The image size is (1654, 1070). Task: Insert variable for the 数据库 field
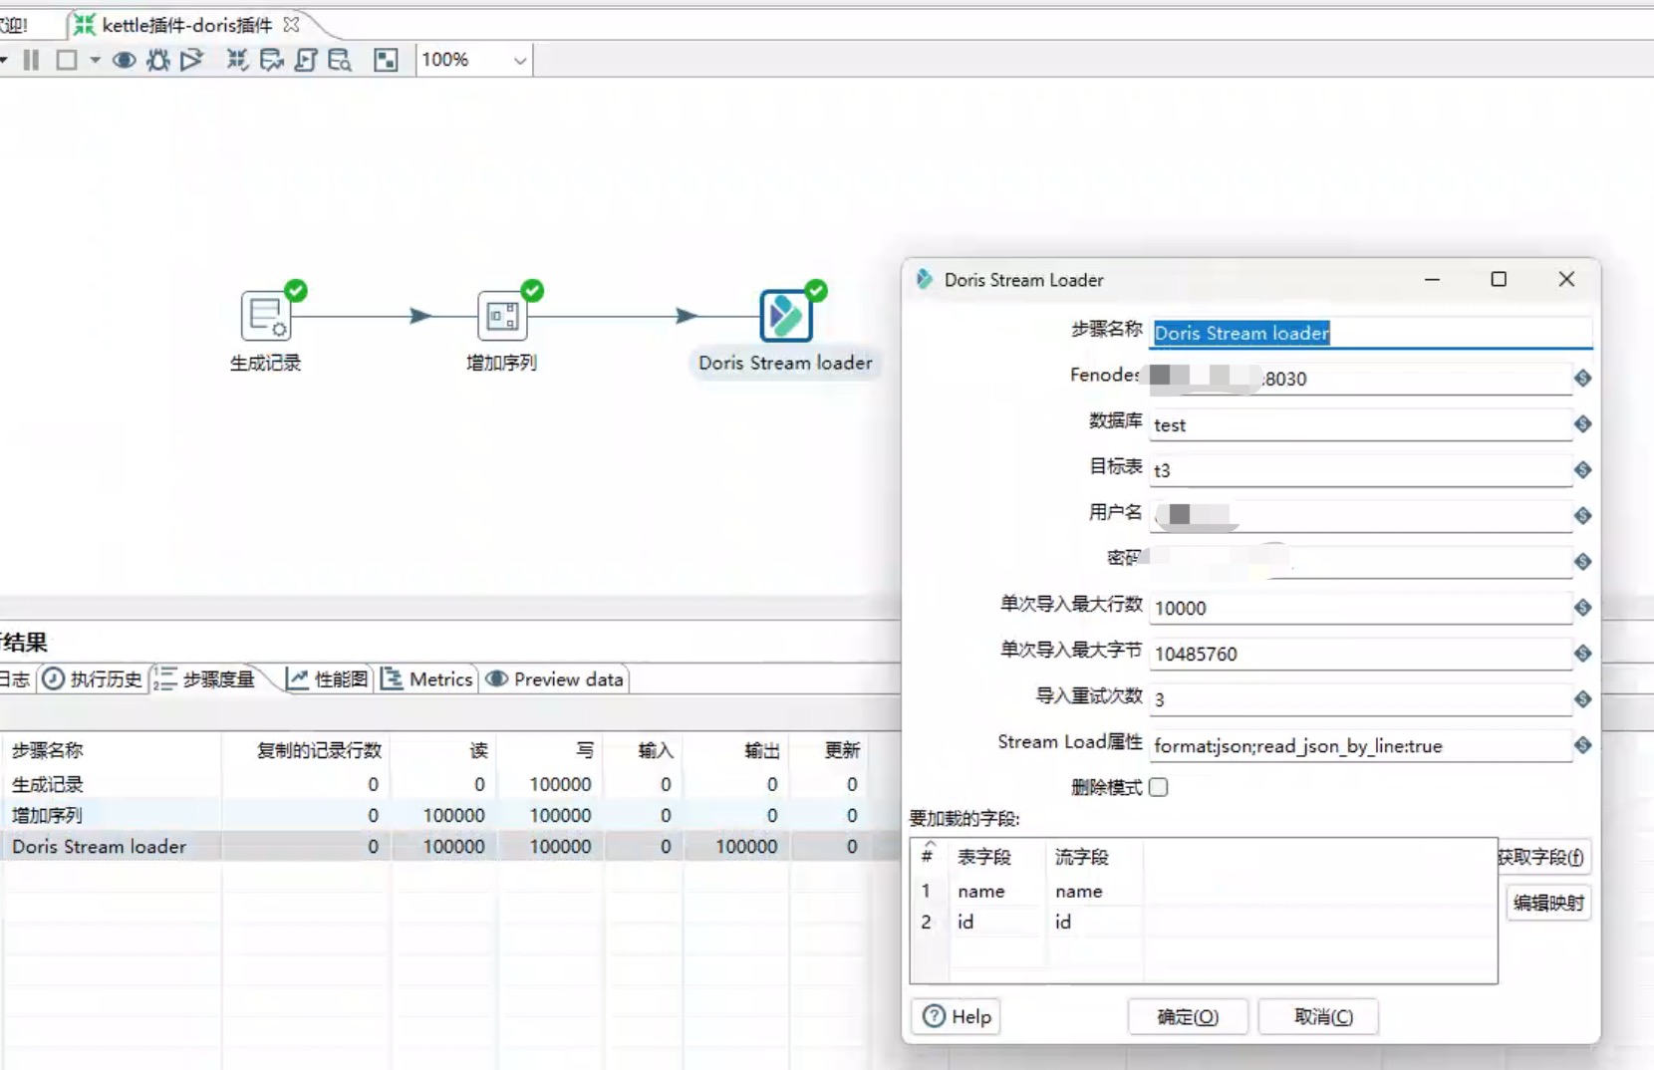(1582, 424)
